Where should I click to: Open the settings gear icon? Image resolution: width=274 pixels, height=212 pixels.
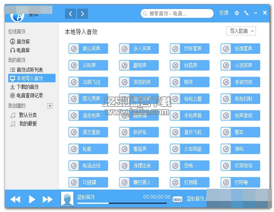pos(236,13)
